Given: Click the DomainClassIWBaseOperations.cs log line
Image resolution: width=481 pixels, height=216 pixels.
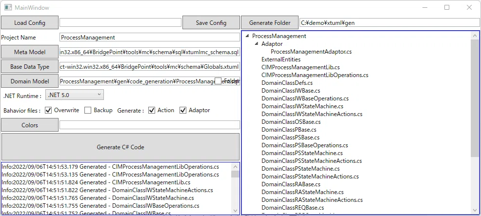Looking at the screenshot, I should [100, 206].
